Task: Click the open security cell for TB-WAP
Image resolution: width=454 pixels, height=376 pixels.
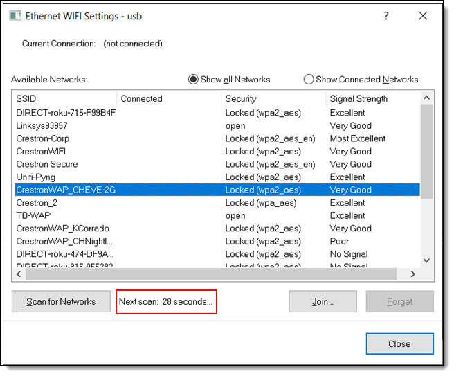Action: 235,215
